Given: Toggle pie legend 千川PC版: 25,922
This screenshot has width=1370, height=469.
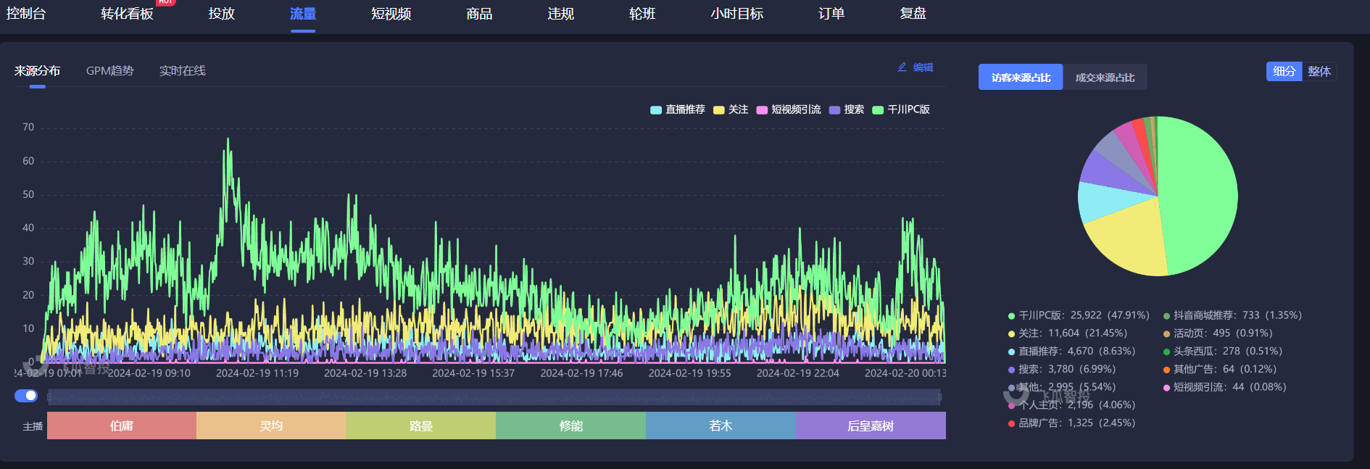Looking at the screenshot, I should [x=1079, y=315].
